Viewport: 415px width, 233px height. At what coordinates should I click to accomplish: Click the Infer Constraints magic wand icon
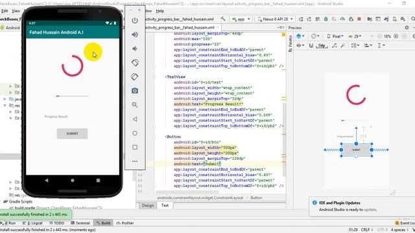(343, 45)
